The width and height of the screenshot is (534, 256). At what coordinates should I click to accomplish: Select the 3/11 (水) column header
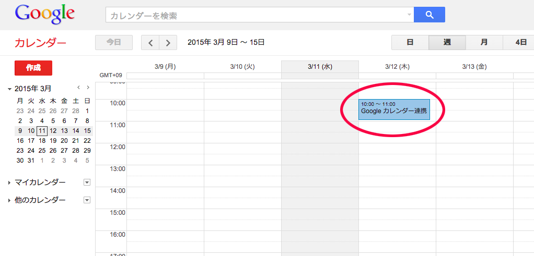tap(320, 67)
